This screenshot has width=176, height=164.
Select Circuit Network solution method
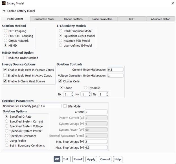coord(6,41)
